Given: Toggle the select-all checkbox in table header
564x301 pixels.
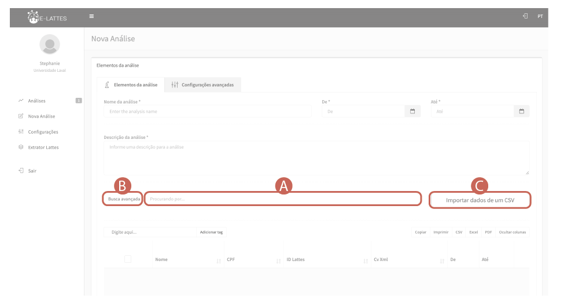Looking at the screenshot, I should [128, 259].
